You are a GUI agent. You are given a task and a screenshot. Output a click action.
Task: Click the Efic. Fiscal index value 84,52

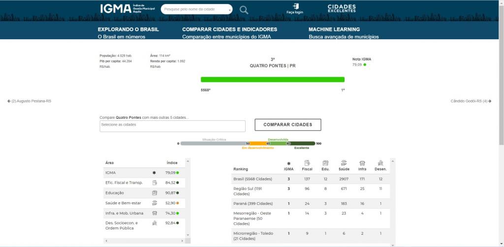pyautogui.click(x=170, y=183)
